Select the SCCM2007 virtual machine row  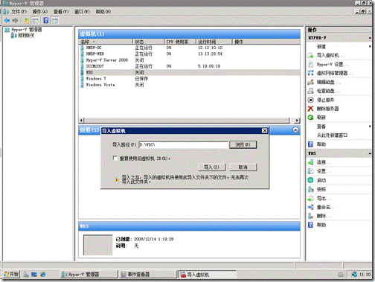coord(190,66)
